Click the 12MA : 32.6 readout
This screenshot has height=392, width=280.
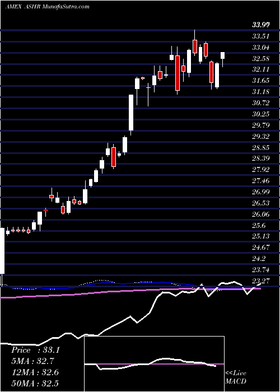35,372
